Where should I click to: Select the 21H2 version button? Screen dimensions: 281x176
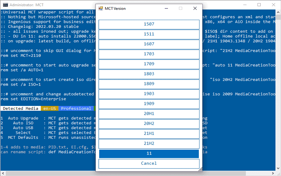[x=149, y=144]
